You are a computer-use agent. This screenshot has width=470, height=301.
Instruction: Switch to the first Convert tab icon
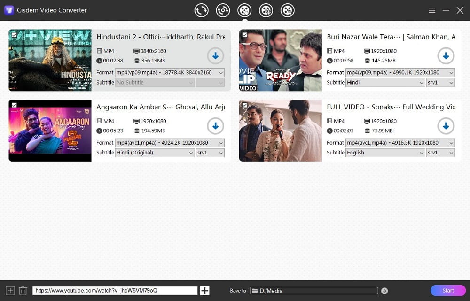pos(201,10)
